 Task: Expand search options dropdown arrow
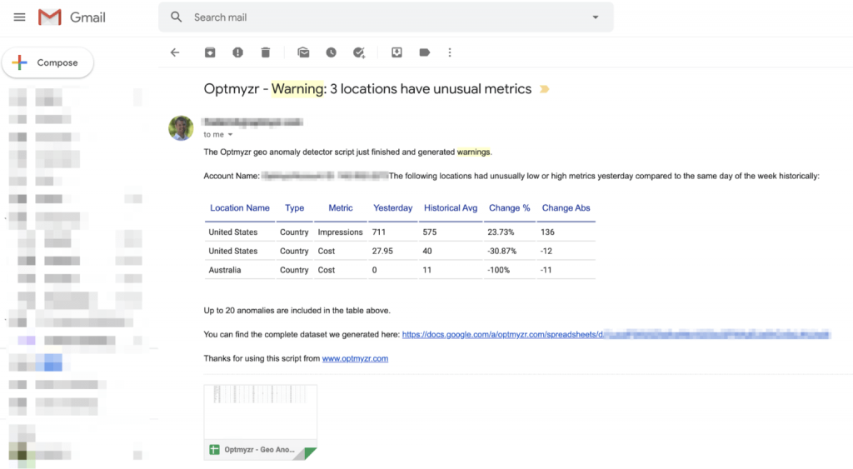(x=595, y=17)
